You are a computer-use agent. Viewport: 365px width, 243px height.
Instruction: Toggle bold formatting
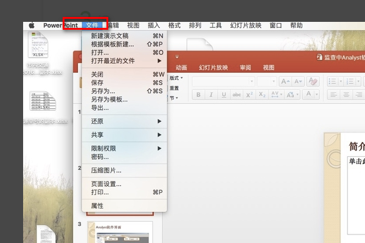(x=198, y=95)
